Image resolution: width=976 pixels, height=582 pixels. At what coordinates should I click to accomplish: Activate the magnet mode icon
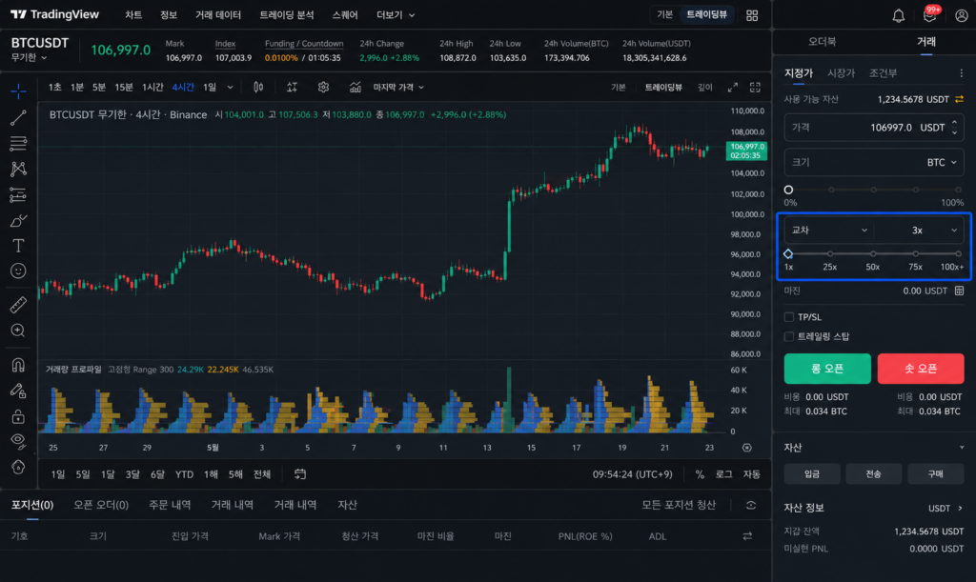click(18, 365)
